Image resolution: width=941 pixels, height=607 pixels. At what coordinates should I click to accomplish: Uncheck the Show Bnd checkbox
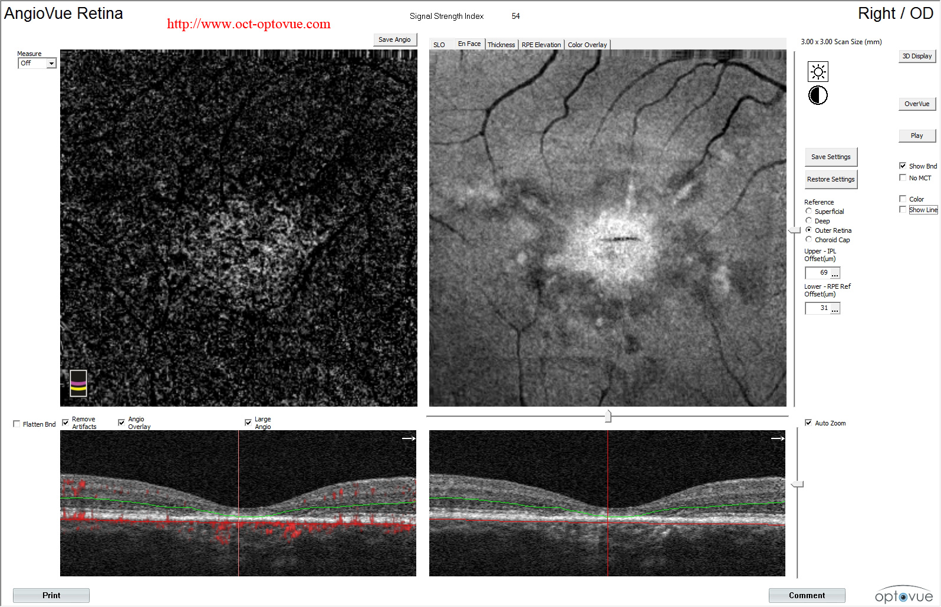click(x=903, y=166)
